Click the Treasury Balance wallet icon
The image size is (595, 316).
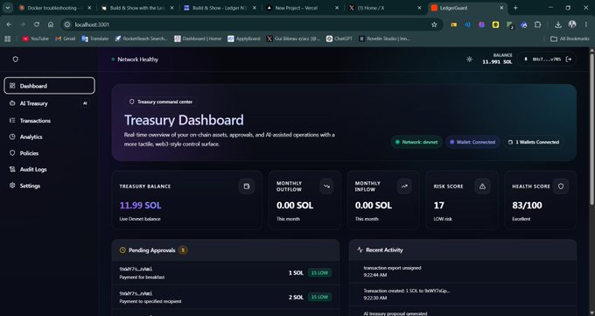[247, 186]
